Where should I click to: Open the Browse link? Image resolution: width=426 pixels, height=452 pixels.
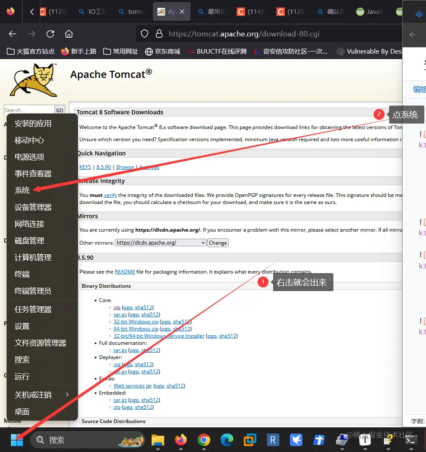(x=125, y=167)
